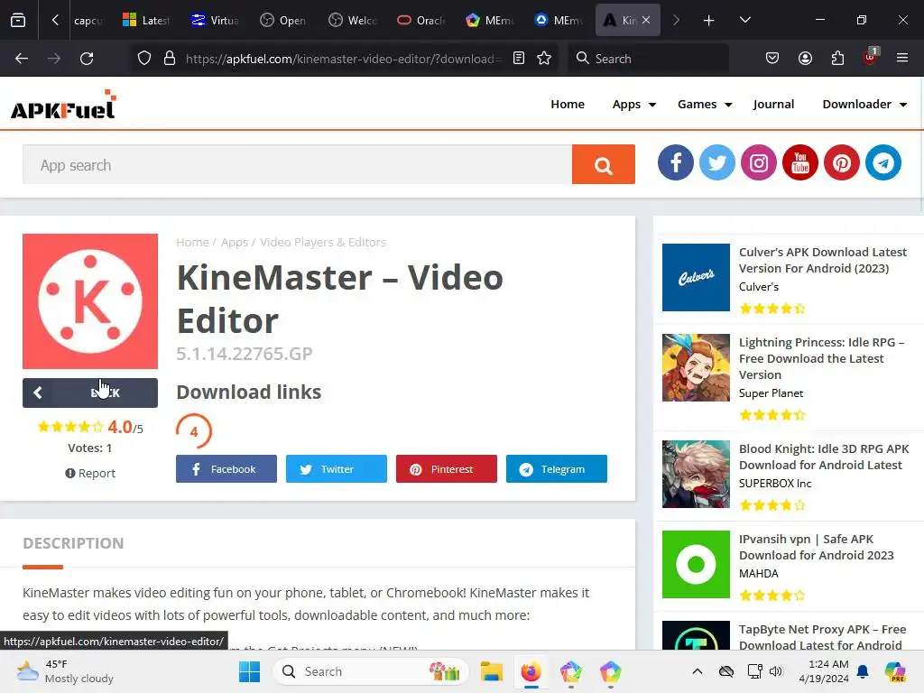Open Culver's APK Download link
Image resolution: width=924 pixels, height=693 pixels.
pos(823,260)
